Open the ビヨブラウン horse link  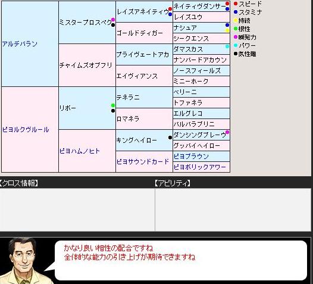click(x=191, y=156)
